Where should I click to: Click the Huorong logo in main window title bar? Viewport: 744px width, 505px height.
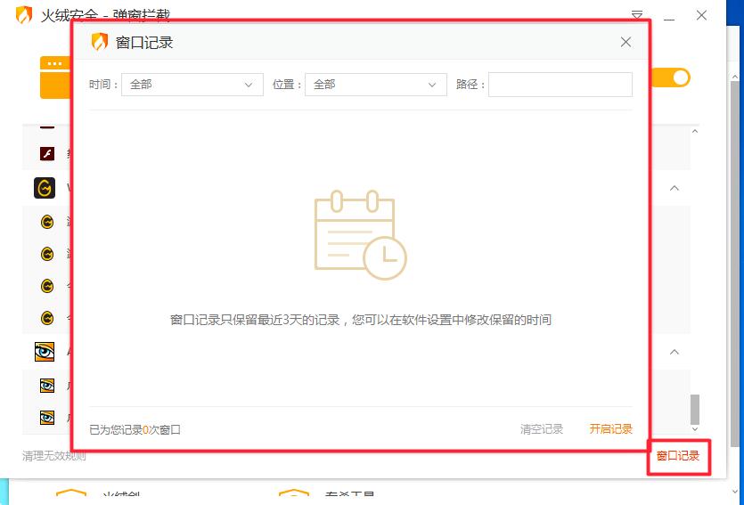[23, 15]
